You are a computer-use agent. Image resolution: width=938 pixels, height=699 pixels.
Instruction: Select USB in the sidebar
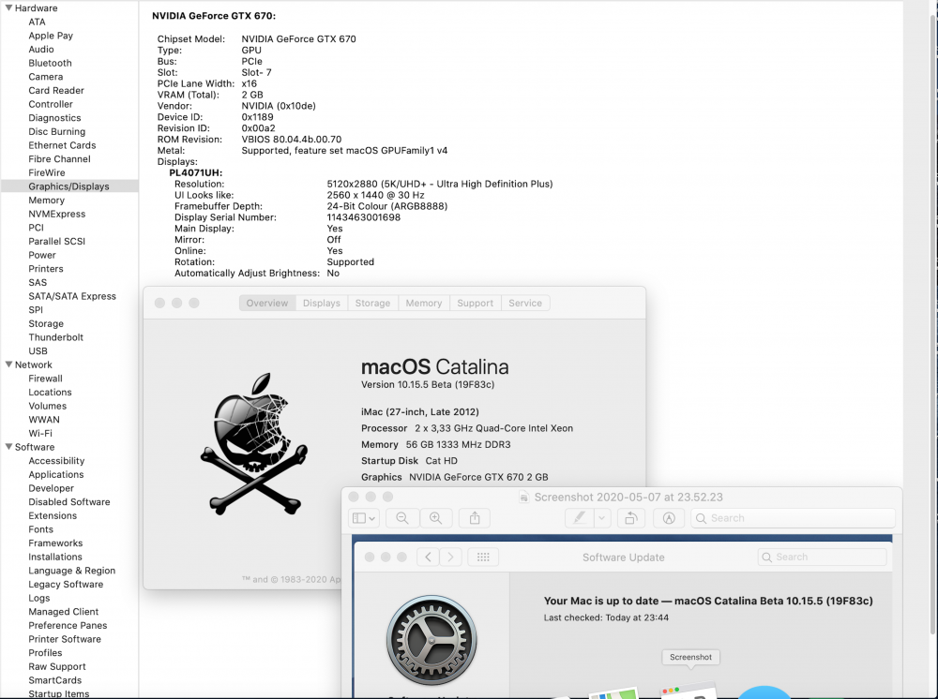coord(38,350)
